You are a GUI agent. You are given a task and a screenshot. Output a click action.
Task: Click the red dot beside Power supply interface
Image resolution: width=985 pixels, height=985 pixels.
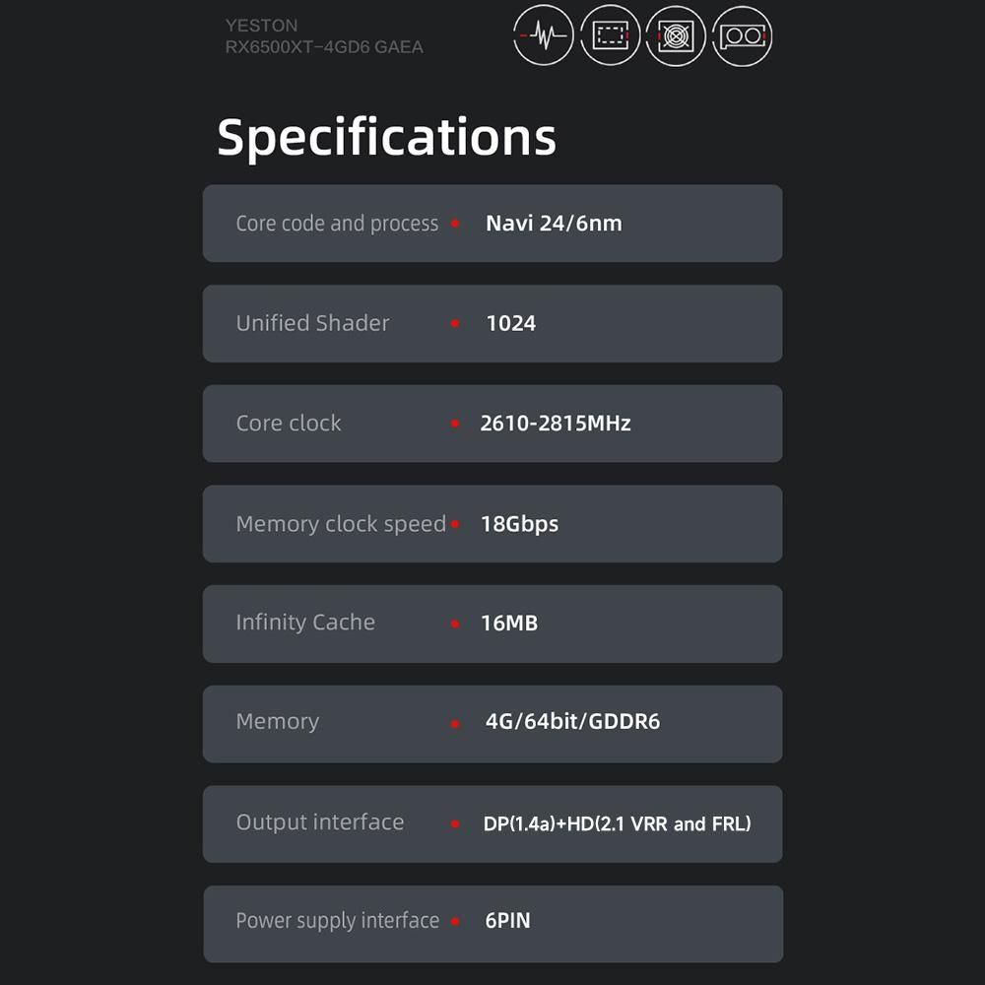click(455, 922)
